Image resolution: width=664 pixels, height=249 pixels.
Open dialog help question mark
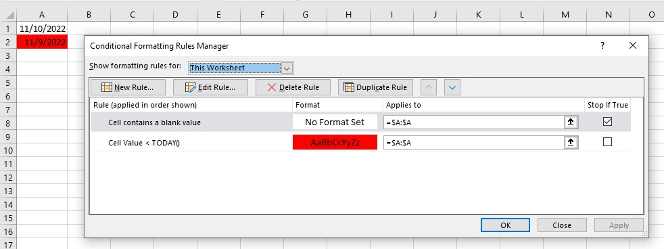point(602,45)
